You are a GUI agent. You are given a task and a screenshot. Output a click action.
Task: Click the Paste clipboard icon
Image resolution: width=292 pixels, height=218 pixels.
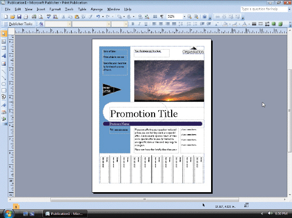point(77,17)
